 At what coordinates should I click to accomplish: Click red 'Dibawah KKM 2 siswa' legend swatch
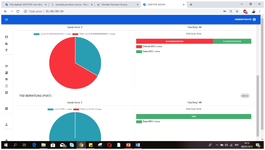[x=139, y=47]
